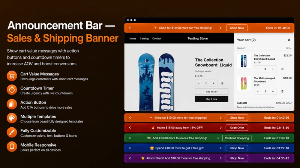Delete The Collection Snowboard: Liquid from cart
This screenshot has height=168, width=300.
(282, 69)
